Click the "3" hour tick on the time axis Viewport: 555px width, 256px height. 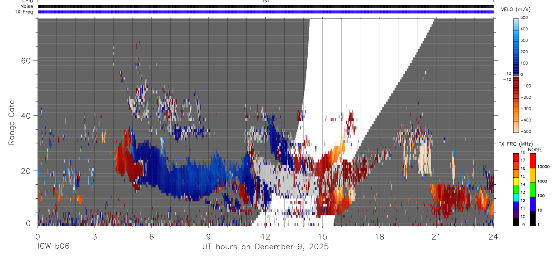tap(94, 236)
